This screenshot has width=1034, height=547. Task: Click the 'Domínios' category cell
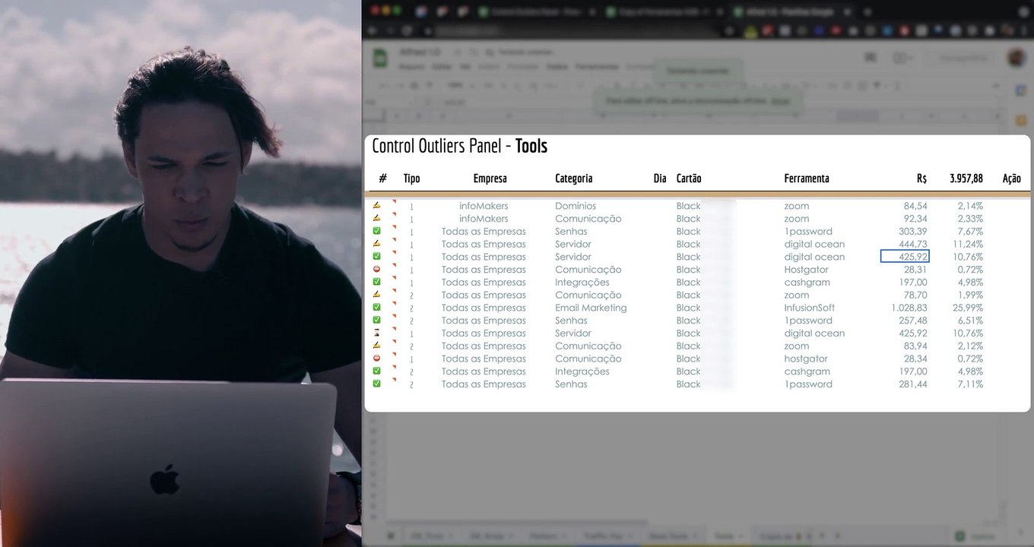[x=576, y=206]
